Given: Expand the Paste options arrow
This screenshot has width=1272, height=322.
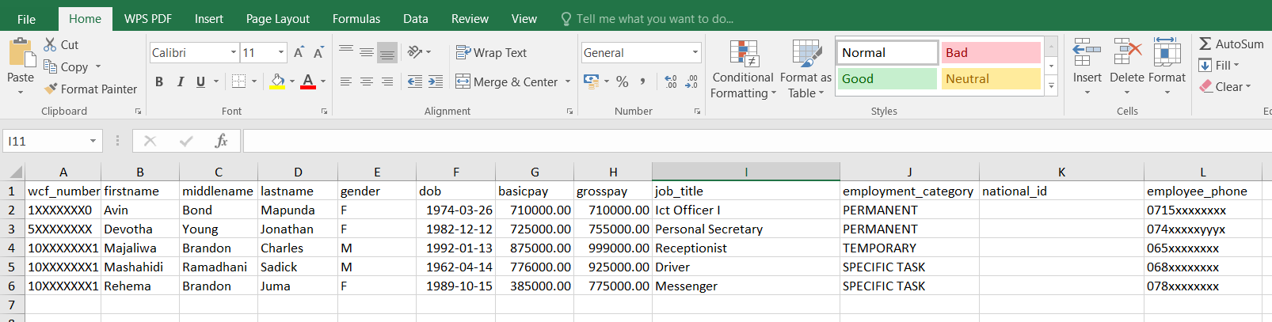Looking at the screenshot, I should pyautogui.click(x=21, y=93).
